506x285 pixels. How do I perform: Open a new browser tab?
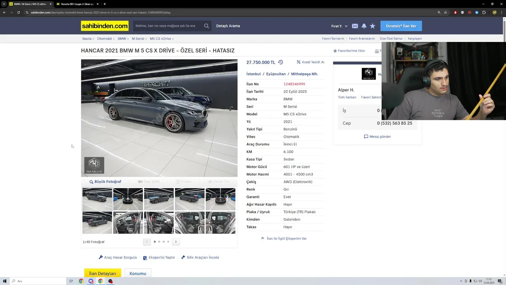[x=104, y=4]
